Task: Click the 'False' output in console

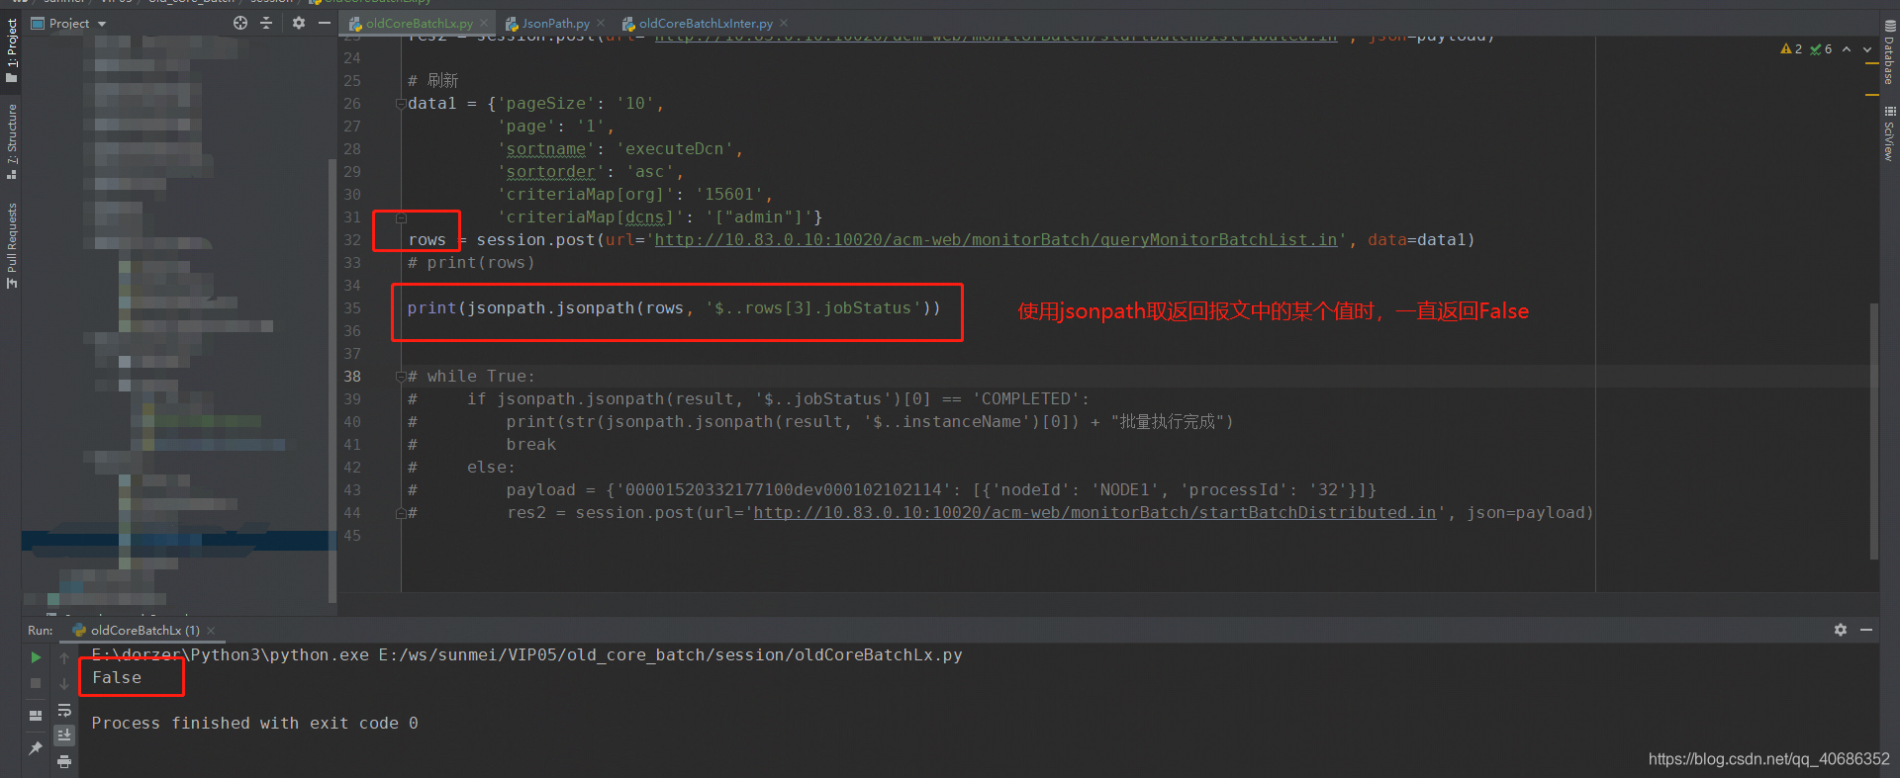Action: (x=117, y=678)
